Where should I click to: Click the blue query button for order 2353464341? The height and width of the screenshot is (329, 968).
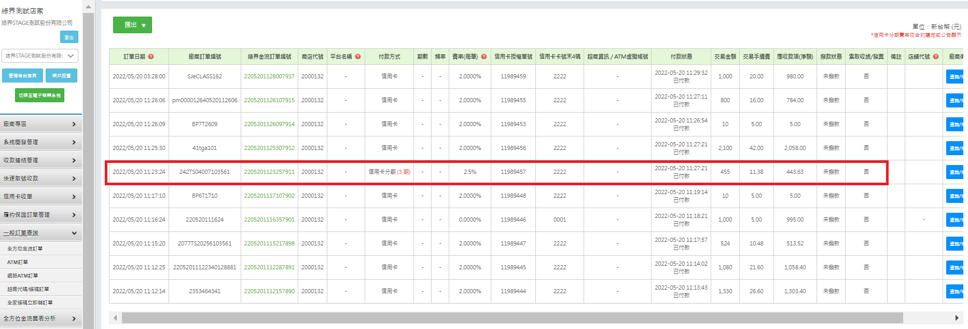tap(955, 291)
